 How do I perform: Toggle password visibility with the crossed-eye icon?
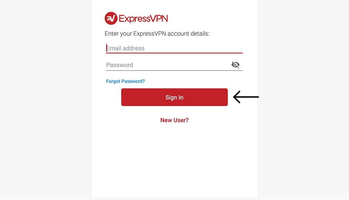[x=235, y=65]
